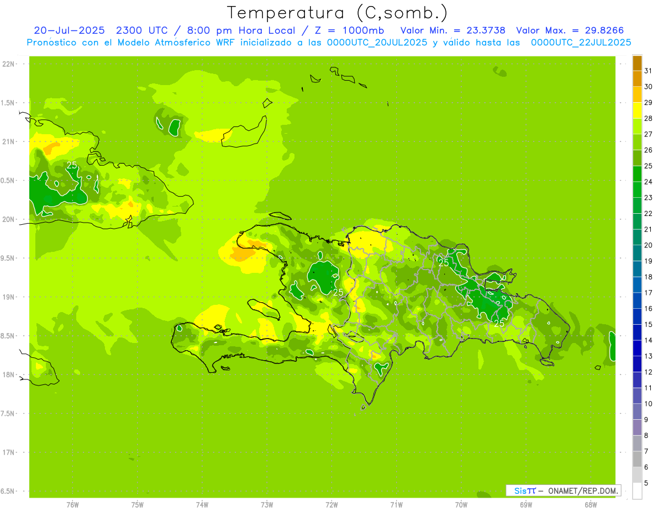Click the 20N latitude axis label

point(8,220)
